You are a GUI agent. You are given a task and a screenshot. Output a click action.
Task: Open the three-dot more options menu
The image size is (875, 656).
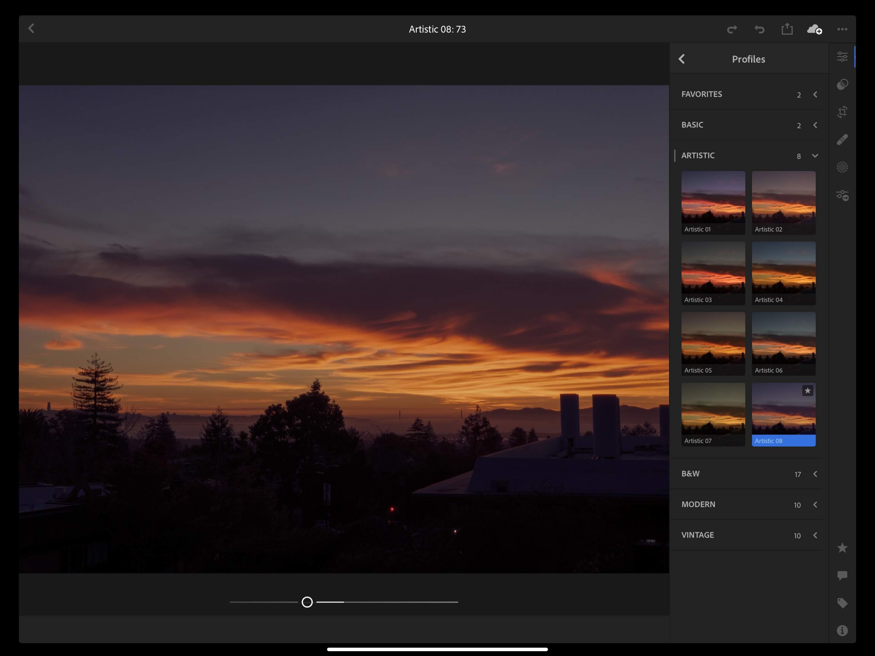tap(842, 29)
